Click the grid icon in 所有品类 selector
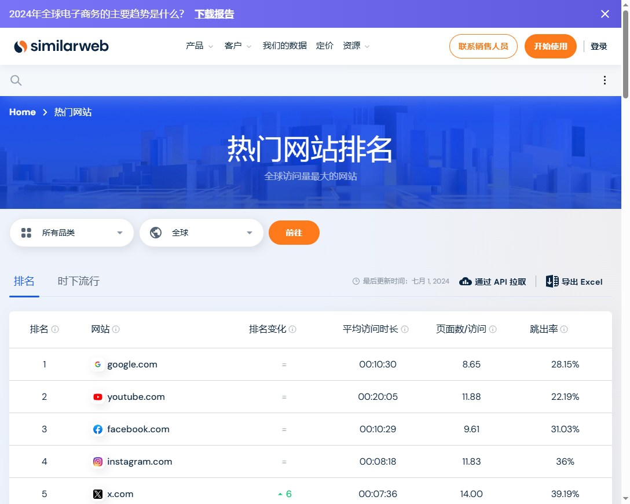The height and width of the screenshot is (504, 630). pos(26,233)
